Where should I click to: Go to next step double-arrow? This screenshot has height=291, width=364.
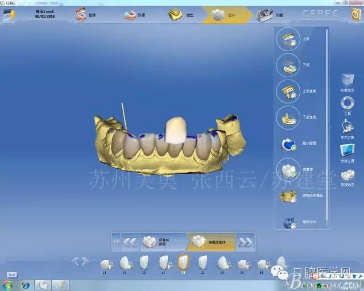click(x=245, y=242)
